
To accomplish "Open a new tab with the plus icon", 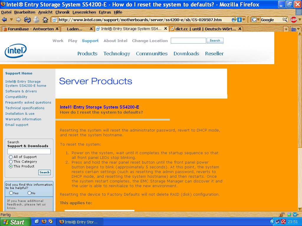I will (286, 29).
